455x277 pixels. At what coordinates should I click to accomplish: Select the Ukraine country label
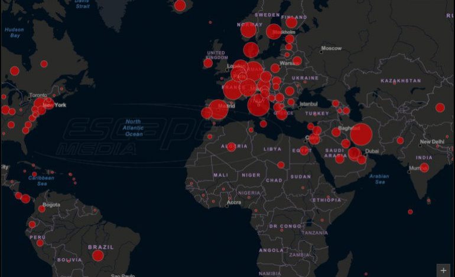(305, 78)
